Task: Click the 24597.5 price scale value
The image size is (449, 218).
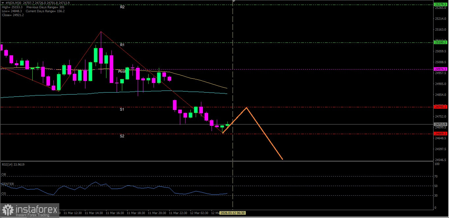Action: tap(440, 149)
